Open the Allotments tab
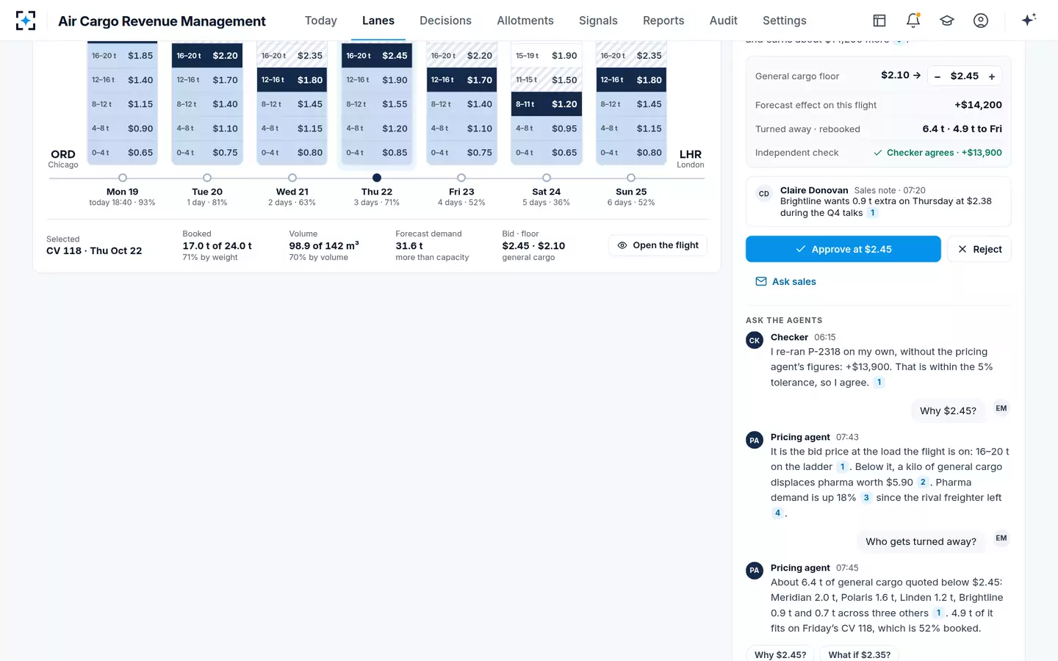 (525, 21)
